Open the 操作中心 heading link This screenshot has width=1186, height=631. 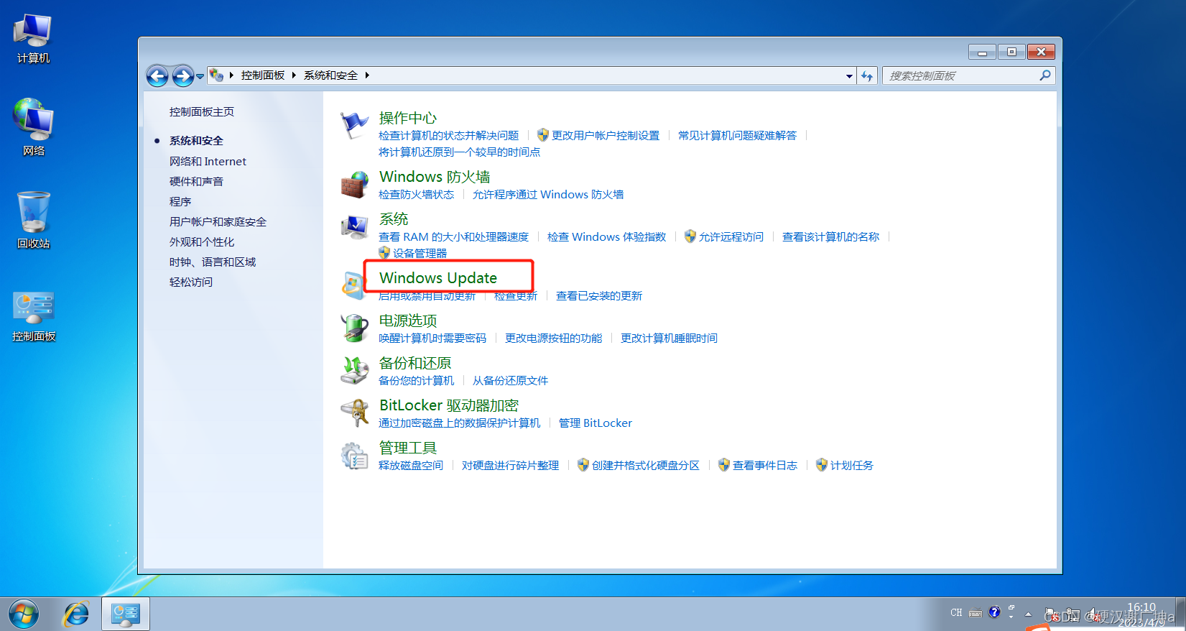click(x=407, y=118)
